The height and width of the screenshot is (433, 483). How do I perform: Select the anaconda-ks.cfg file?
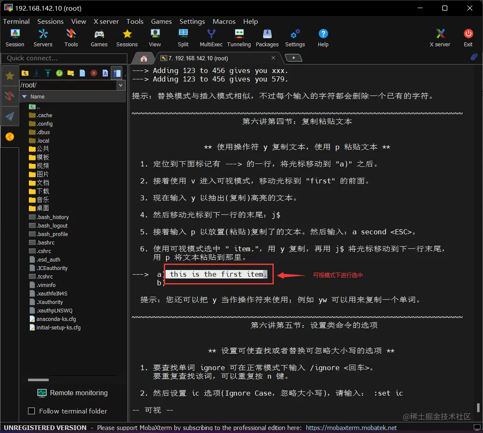coord(53,319)
